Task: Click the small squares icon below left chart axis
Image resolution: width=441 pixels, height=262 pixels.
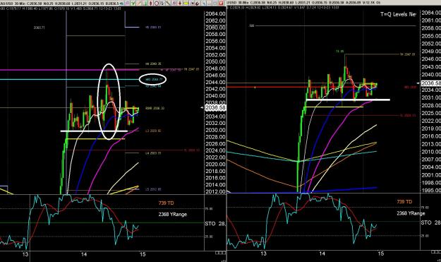Action: [220, 253]
